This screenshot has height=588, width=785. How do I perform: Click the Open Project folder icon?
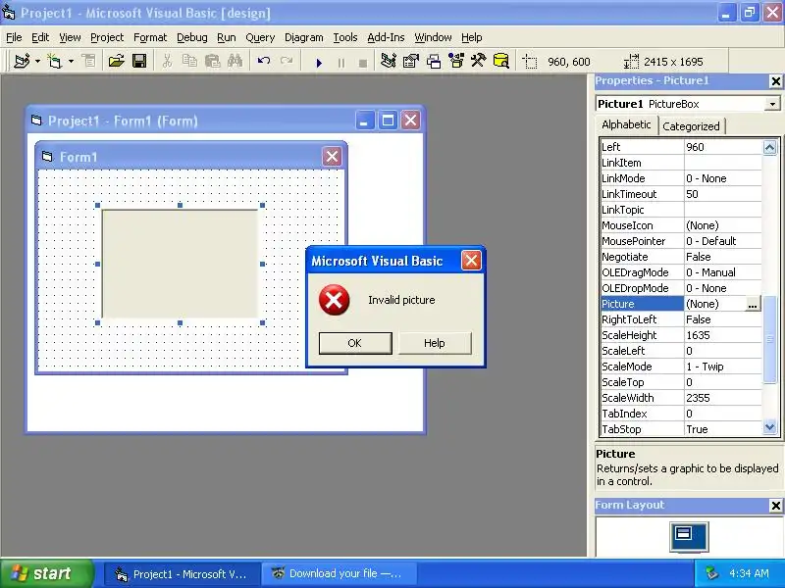[x=116, y=61]
